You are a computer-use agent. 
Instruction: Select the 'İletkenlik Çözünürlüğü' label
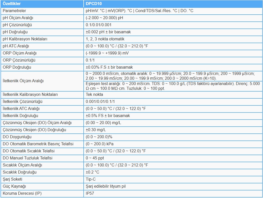click(22, 101)
